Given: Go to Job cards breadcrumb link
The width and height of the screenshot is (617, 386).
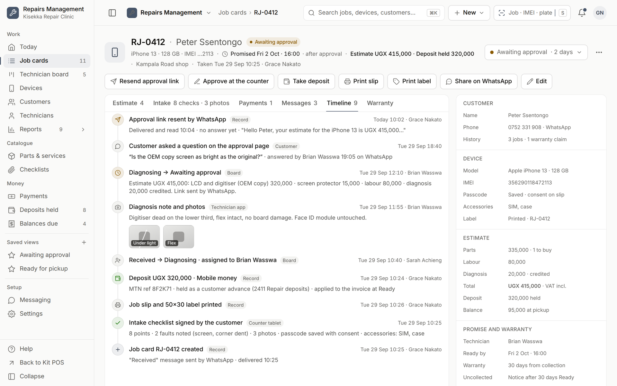Looking at the screenshot, I should [232, 13].
